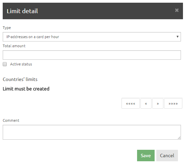Open the Type combo box
Screen dimensions: 185x168
(92, 37)
